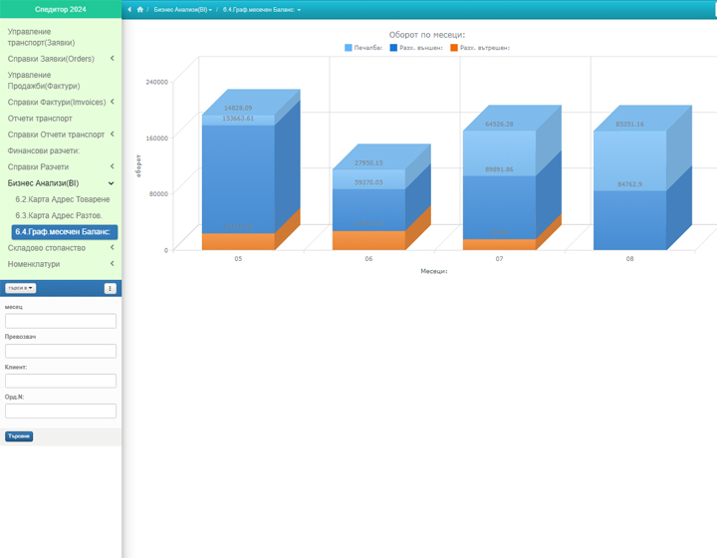Screen dimensions: 717x558
Task: Click the back arrow in top bar
Action: tap(129, 10)
